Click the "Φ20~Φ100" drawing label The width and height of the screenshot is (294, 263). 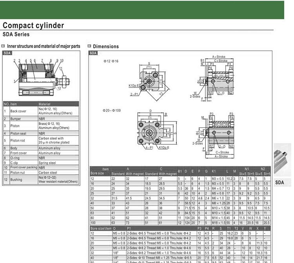tap(112, 111)
